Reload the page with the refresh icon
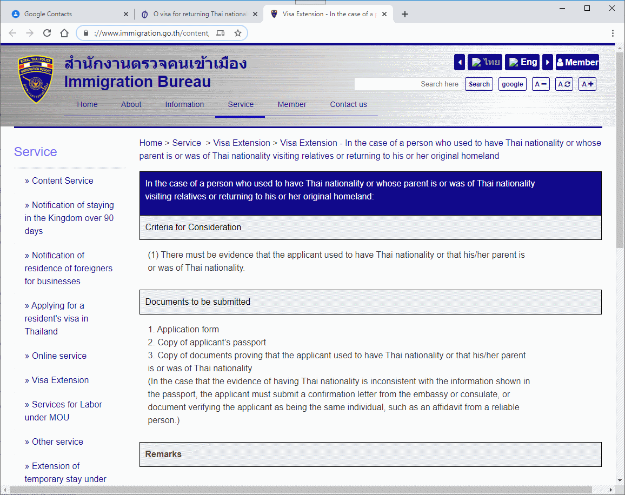 47,33
